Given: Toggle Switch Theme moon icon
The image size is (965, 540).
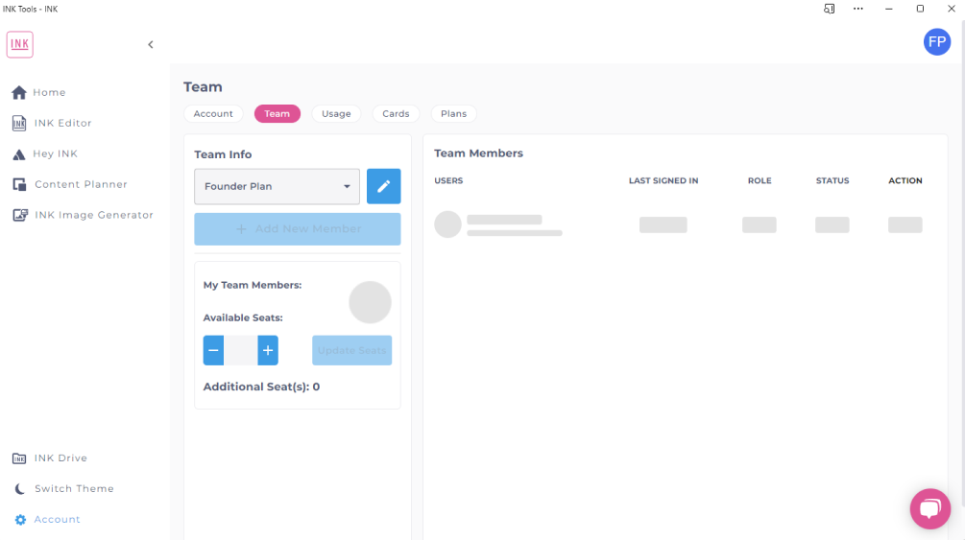Looking at the screenshot, I should [x=20, y=488].
